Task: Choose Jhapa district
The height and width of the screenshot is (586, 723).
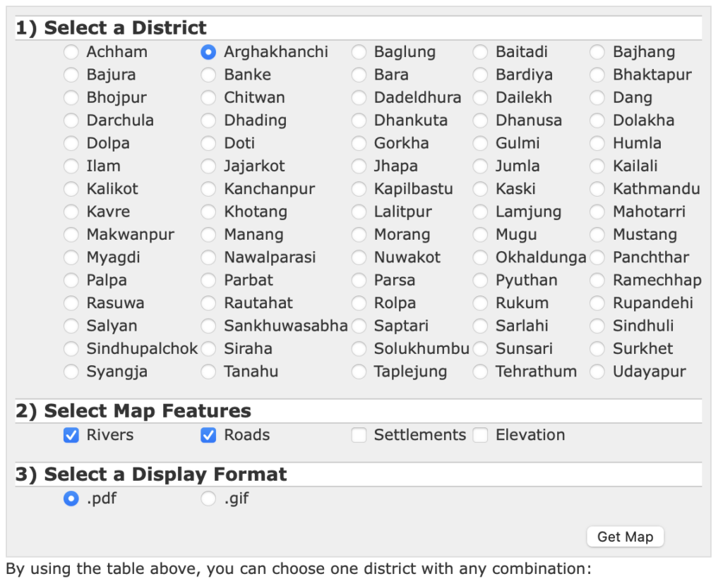Action: pos(359,166)
